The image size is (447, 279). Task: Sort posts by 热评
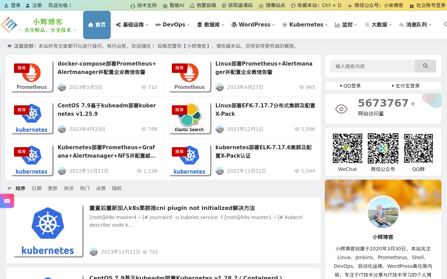click(x=69, y=188)
